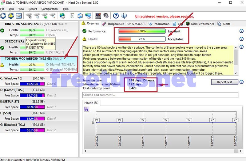Switch to the Disk Performance tab
Screen dimensions: 246x161
[x=200, y=24]
